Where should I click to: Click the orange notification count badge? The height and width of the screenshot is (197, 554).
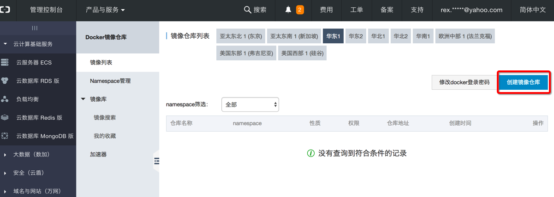pyautogui.click(x=300, y=10)
